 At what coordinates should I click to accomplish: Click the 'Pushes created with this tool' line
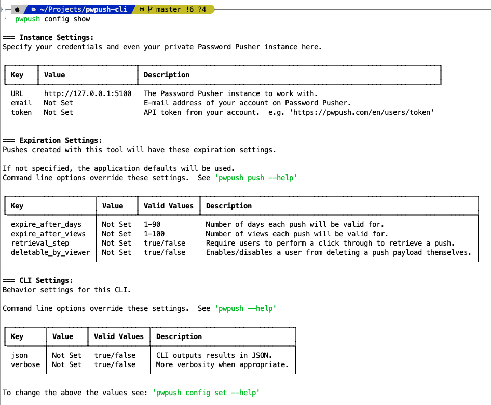(139, 150)
